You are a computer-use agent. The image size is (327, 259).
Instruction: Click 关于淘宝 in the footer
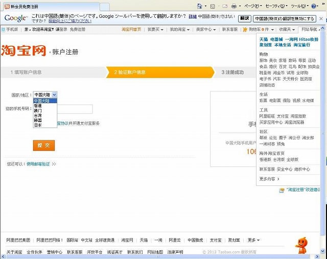tap(14, 252)
